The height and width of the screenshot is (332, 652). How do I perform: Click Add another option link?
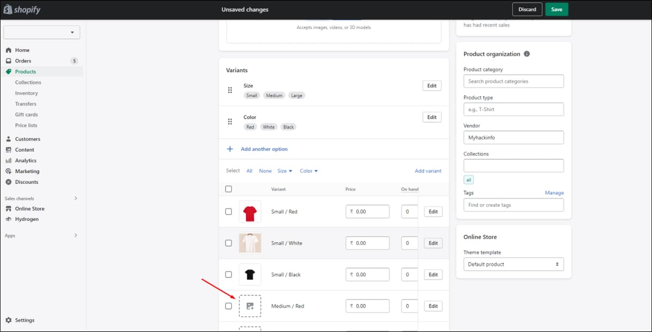(x=264, y=149)
